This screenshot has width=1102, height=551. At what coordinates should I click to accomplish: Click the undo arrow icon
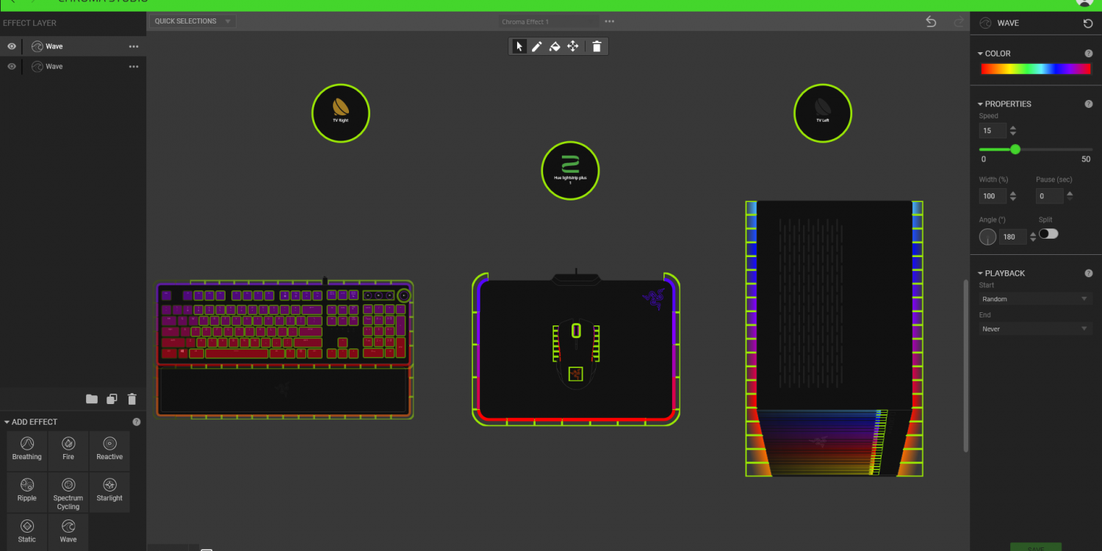tap(931, 22)
